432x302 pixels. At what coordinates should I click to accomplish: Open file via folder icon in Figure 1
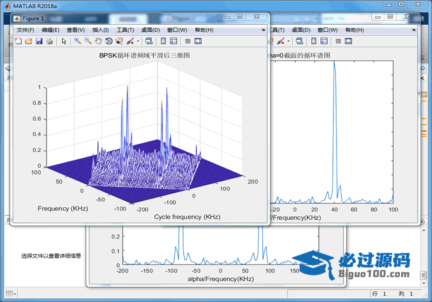pyautogui.click(x=28, y=41)
